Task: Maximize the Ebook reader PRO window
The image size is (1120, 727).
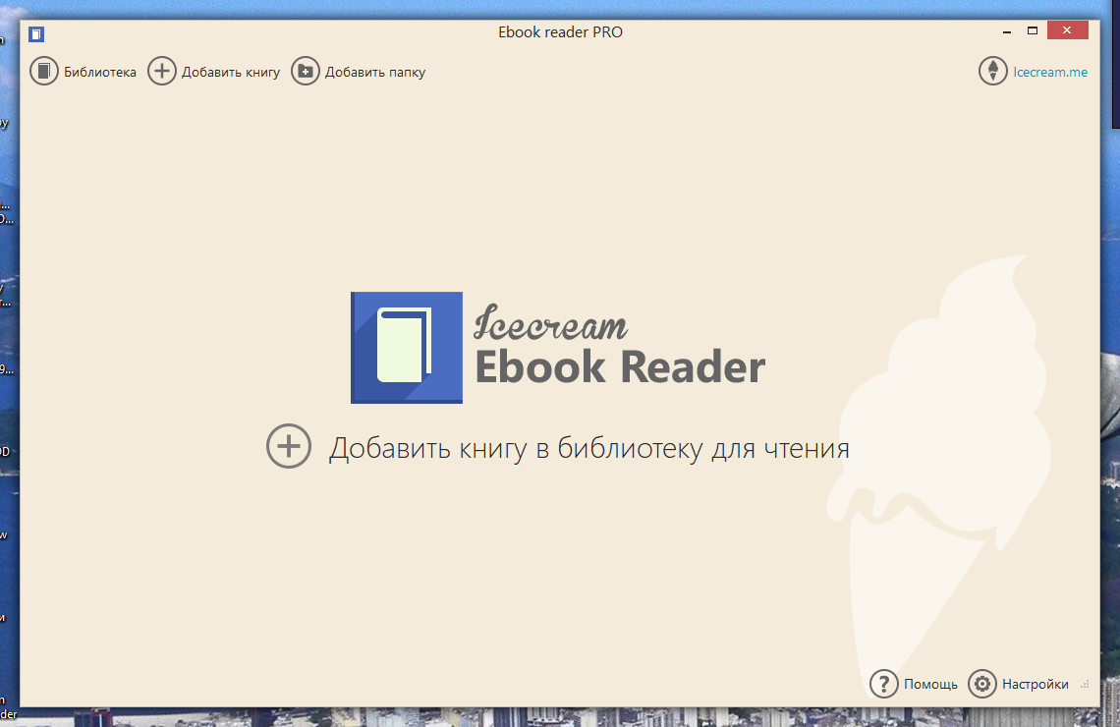Action: click(x=1033, y=30)
